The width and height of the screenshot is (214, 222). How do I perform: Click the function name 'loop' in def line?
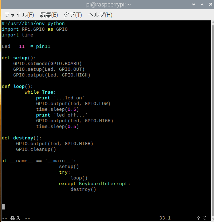pyautogui.click(x=19, y=87)
